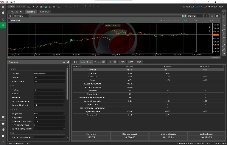This screenshot has width=227, height=145.
Task: Select the crosshair tool in right toolbar
Action: pyautogui.click(x=224, y=17)
